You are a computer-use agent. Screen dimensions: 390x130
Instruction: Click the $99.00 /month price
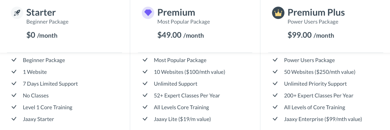pos(311,35)
